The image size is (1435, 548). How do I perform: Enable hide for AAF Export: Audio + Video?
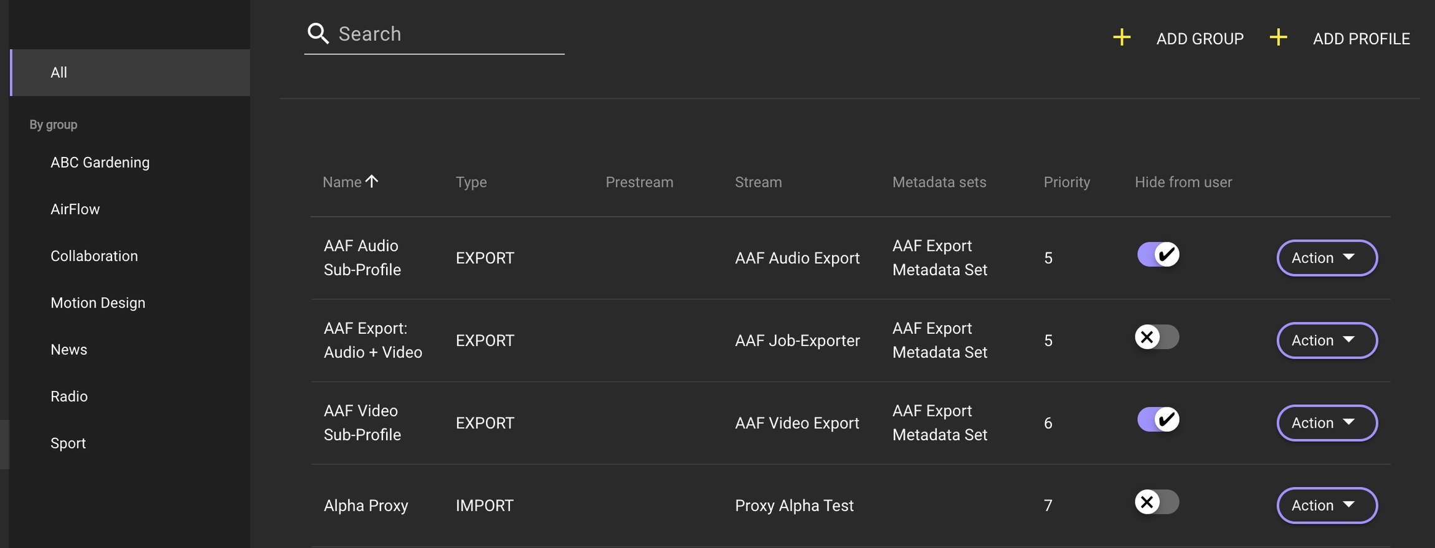(1157, 337)
